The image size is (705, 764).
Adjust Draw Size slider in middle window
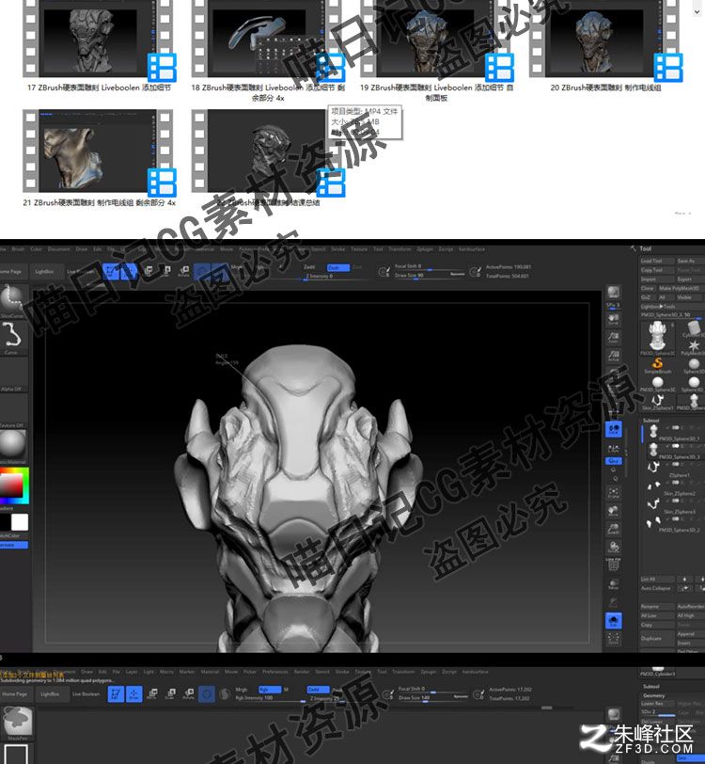pyautogui.click(x=430, y=276)
